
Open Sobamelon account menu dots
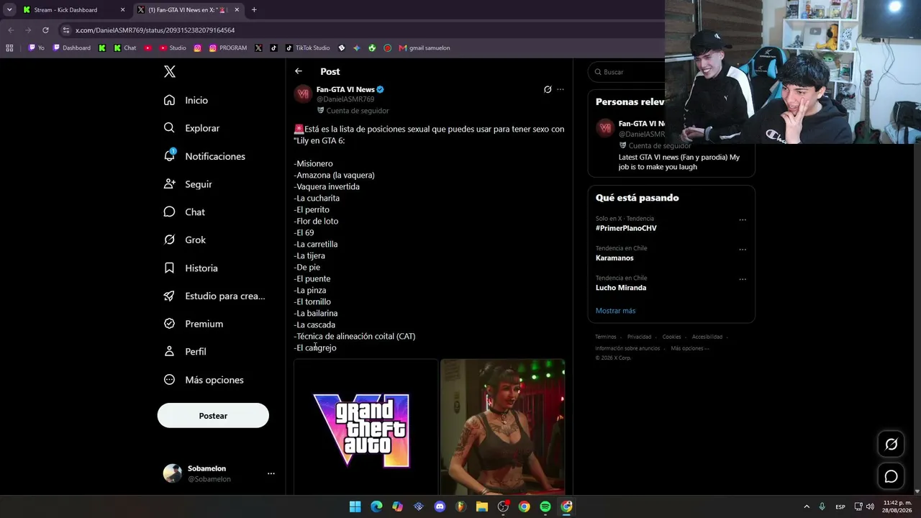click(271, 473)
